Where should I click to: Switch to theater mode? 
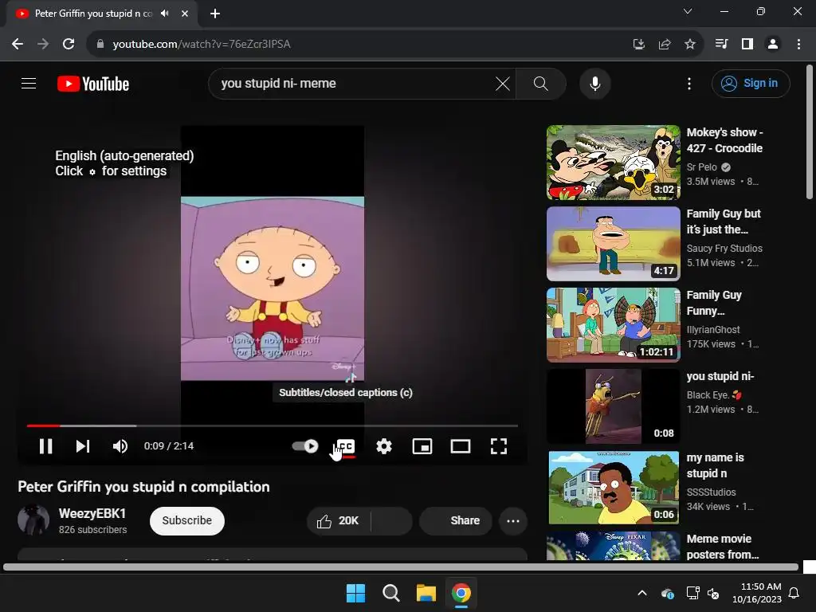[461, 446]
